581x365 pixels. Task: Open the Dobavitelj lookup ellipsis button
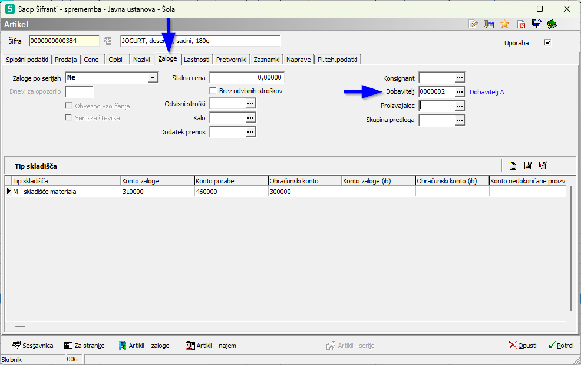(460, 91)
